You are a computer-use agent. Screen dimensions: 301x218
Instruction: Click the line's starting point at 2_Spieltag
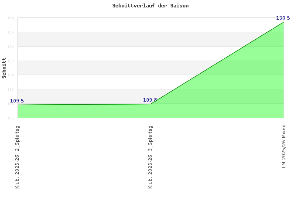18,105
